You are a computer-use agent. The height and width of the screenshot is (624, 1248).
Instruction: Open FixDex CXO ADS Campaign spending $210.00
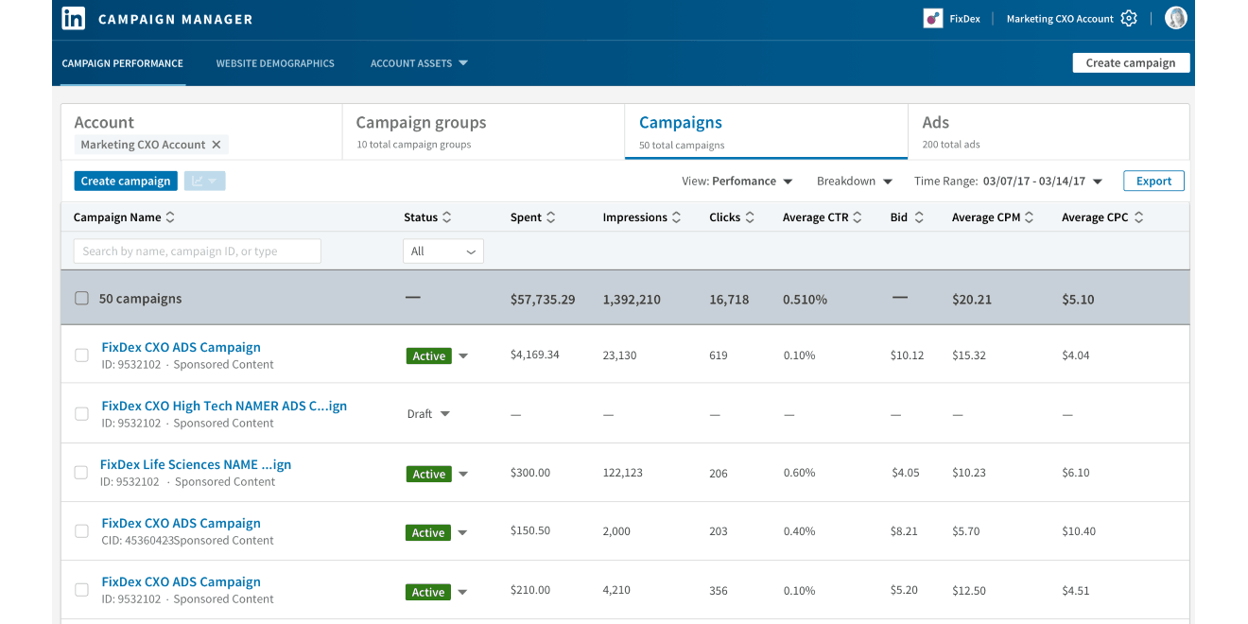(181, 581)
